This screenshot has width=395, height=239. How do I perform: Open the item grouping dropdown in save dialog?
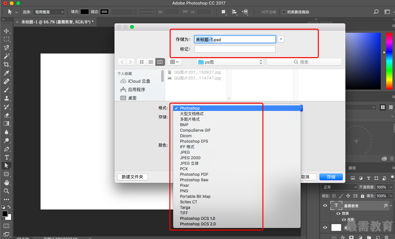(x=174, y=62)
